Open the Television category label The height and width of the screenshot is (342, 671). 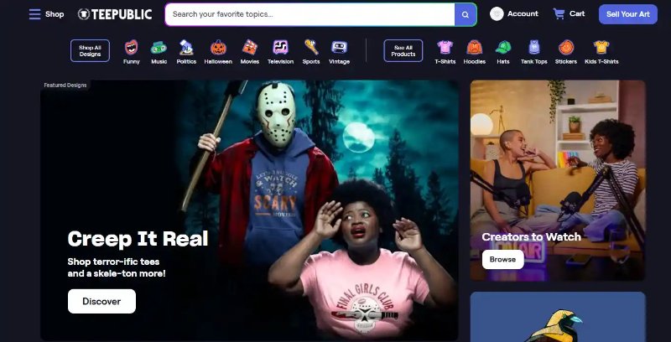280,61
